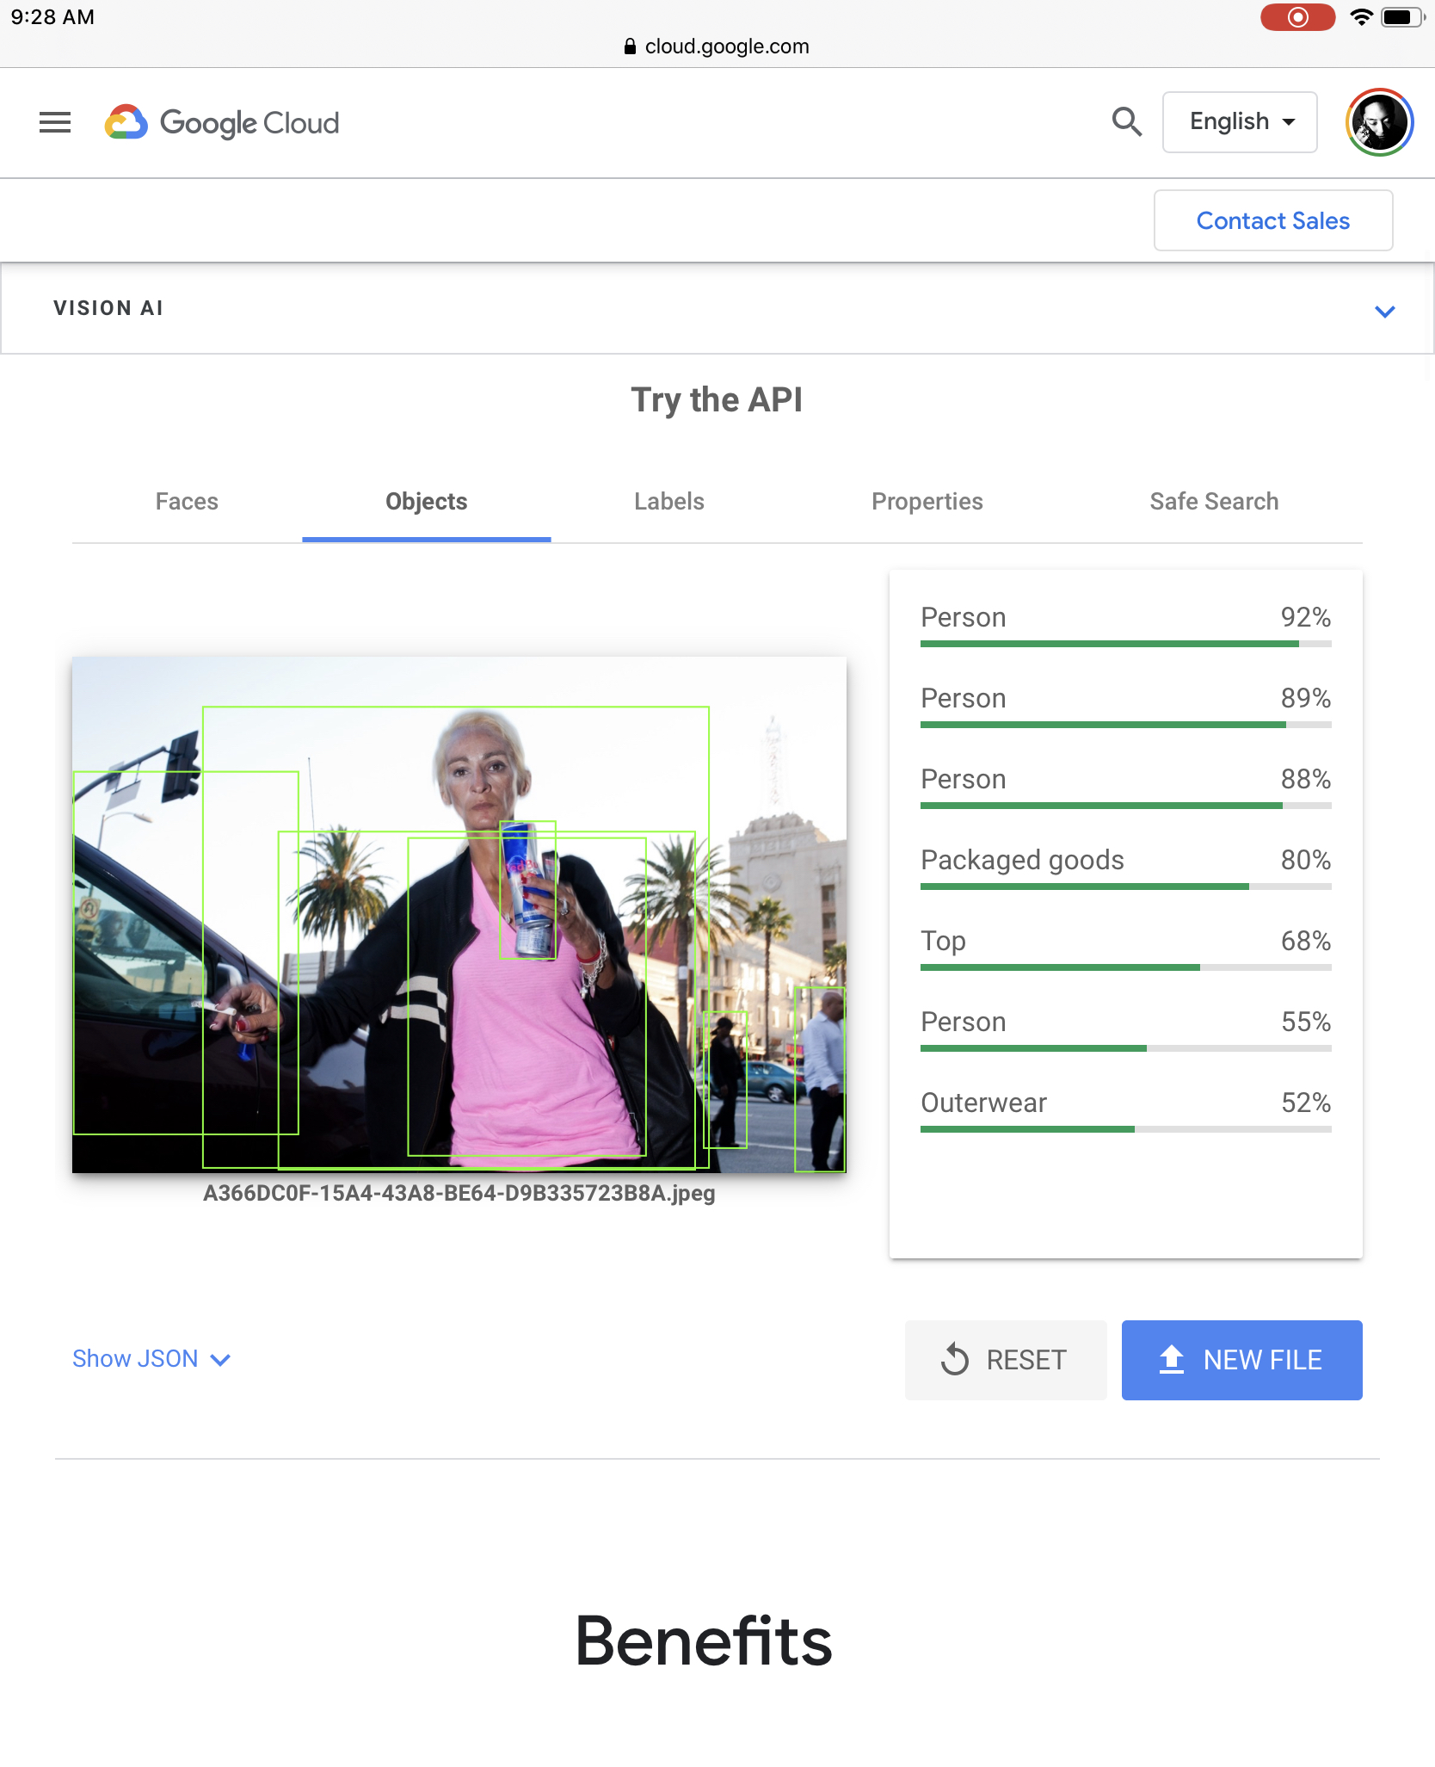
Task: Click the Contact Sales button
Action: [1272, 221]
